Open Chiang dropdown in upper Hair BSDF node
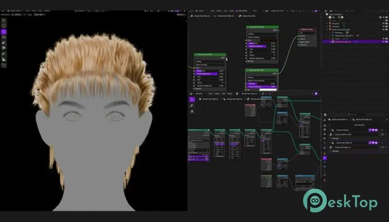 tap(262, 34)
